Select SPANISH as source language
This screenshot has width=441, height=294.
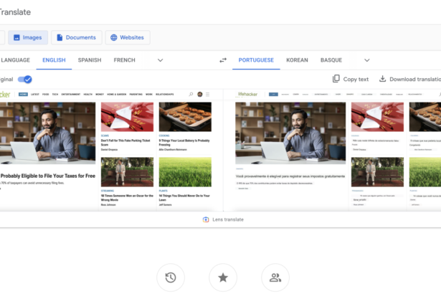(x=90, y=60)
